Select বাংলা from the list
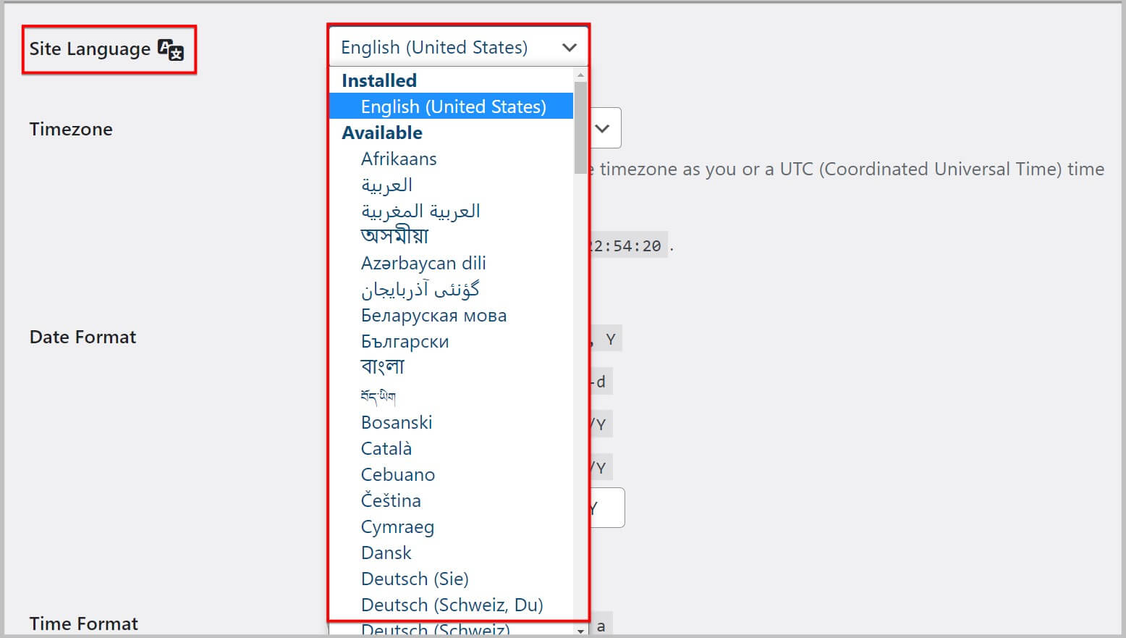Viewport: 1126px width, 638px height. pos(382,367)
